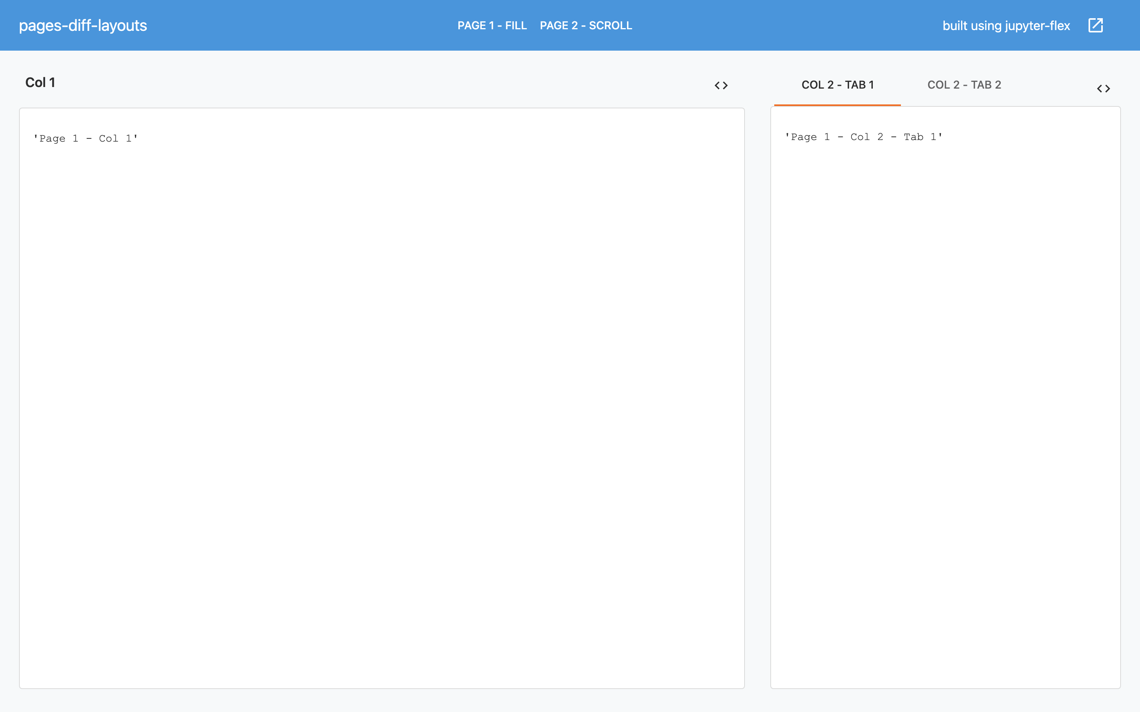Show source code for Col 2 tabs card
This screenshot has height=712, width=1140.
1103,89
